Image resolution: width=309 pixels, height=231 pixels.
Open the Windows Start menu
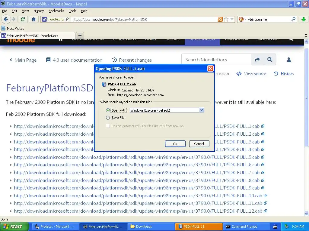(14, 226)
